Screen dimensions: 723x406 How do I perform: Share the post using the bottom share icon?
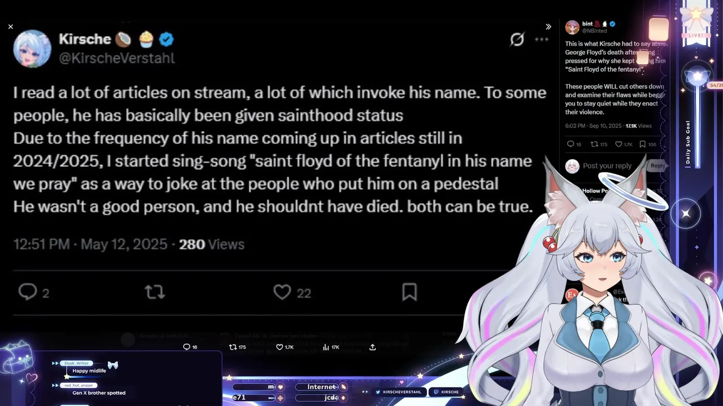[372, 347]
